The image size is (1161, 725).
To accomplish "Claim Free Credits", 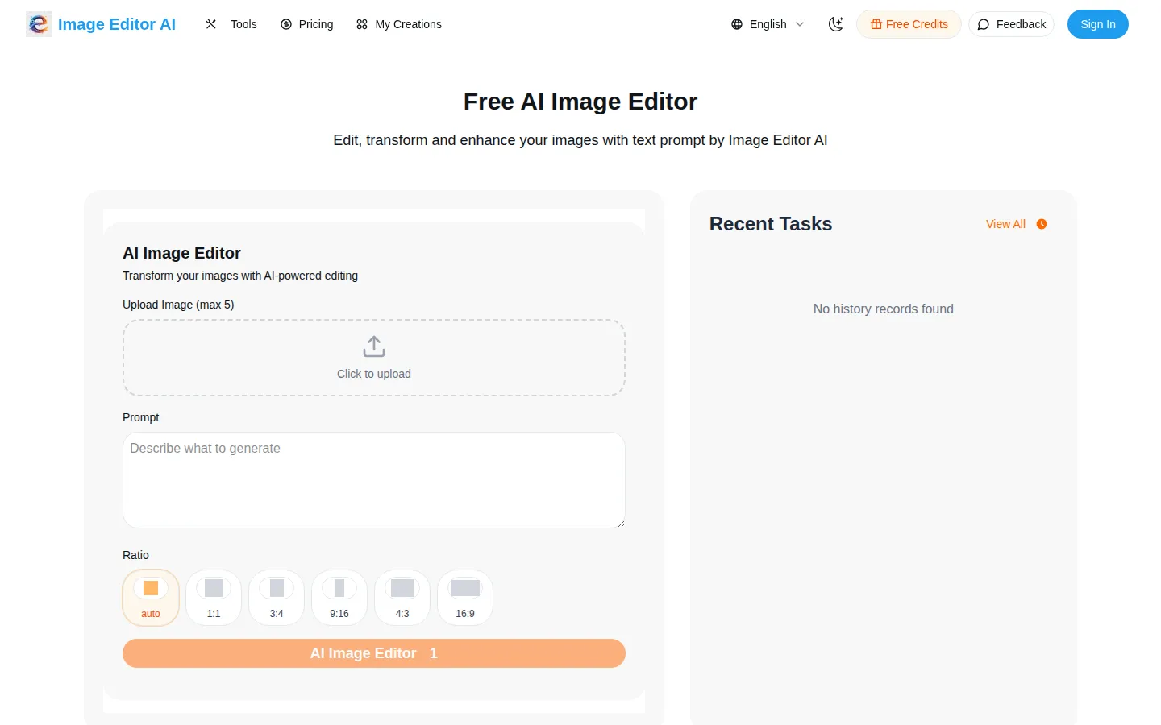I will pyautogui.click(x=909, y=24).
